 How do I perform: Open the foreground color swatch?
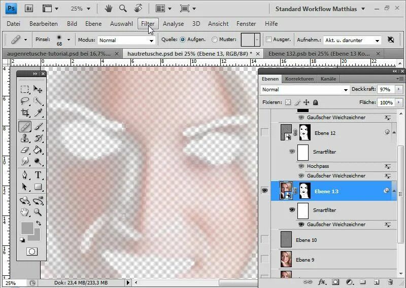(x=27, y=228)
